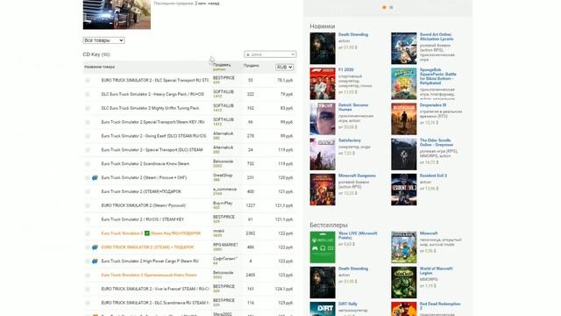Open the Satisfactory thumbnail
Viewport: 561px width, 316px height.
(x=323, y=154)
